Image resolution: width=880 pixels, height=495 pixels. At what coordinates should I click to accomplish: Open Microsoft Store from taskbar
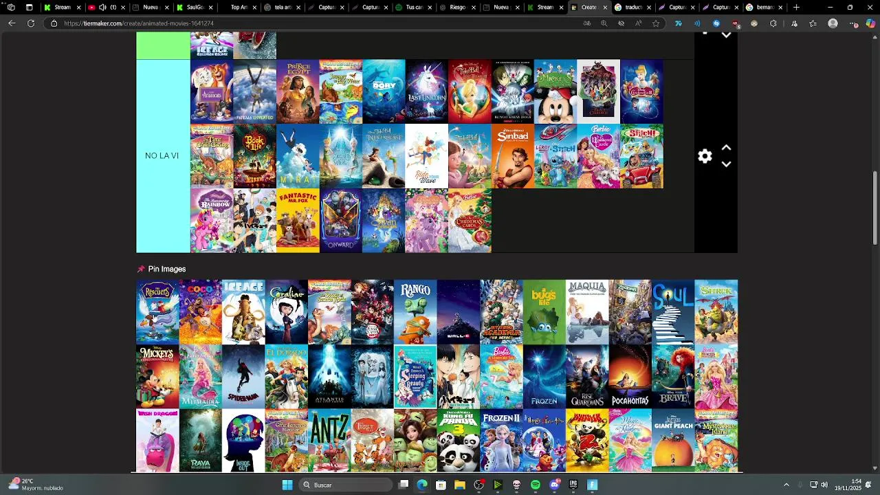point(441,485)
